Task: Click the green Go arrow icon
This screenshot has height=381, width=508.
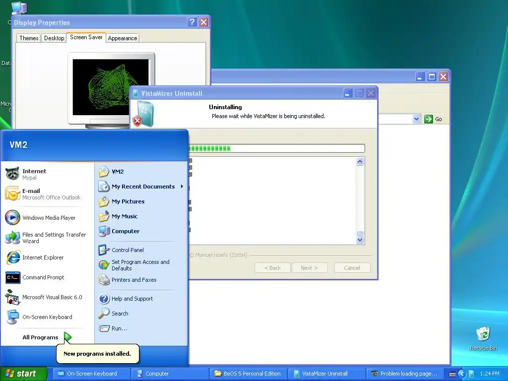Action: pos(429,119)
